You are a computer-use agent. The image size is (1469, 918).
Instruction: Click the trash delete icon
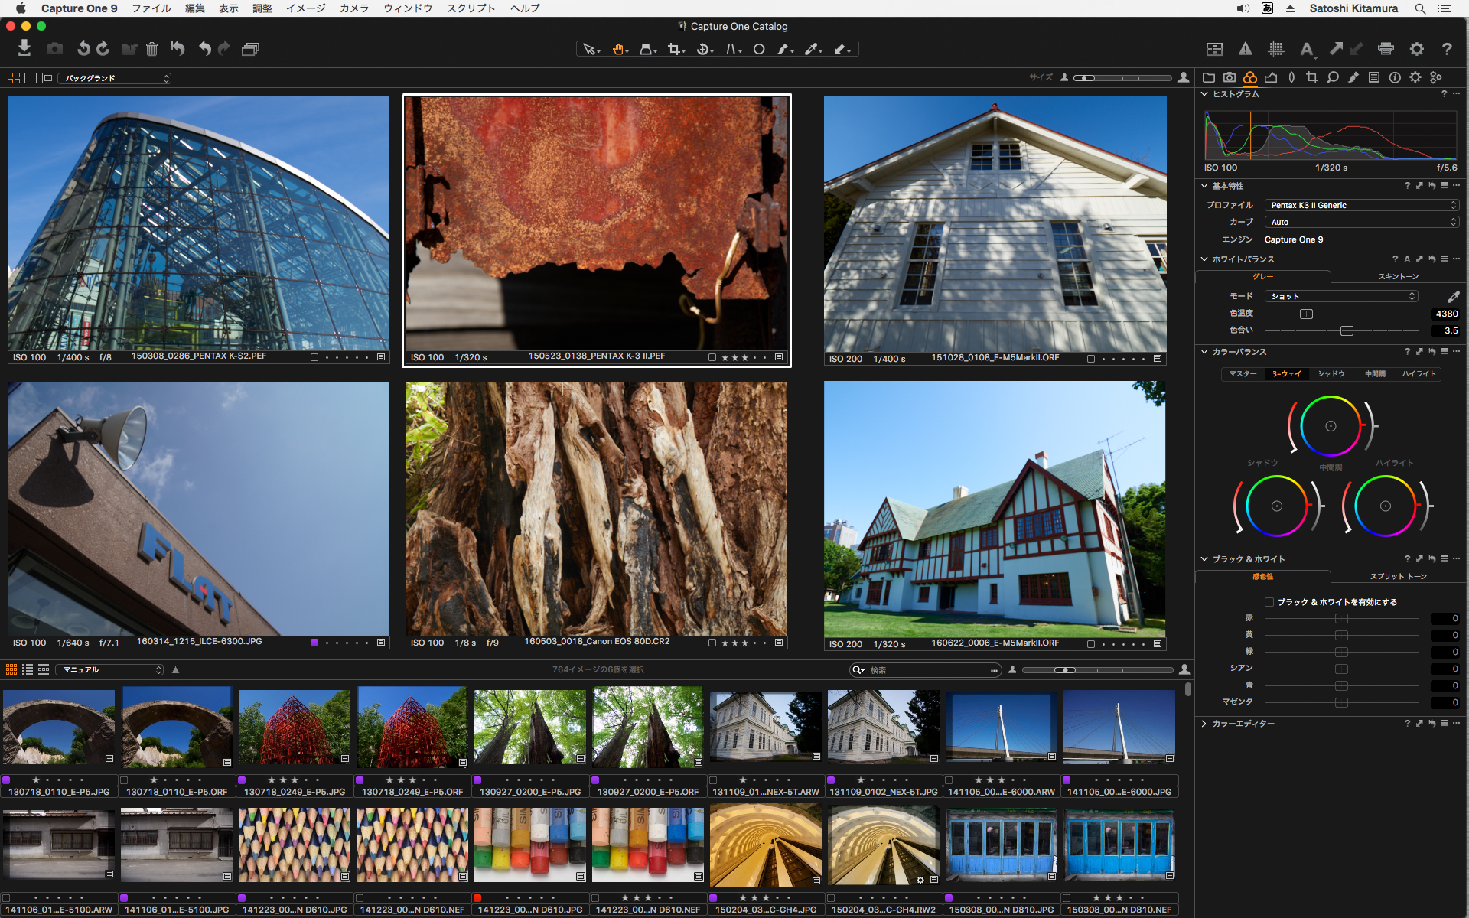click(x=151, y=49)
